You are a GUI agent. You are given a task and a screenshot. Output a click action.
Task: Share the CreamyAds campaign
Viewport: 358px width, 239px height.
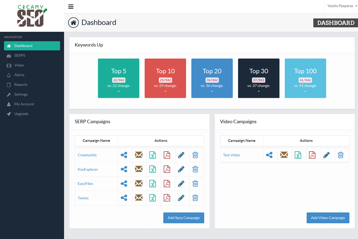[x=124, y=155]
